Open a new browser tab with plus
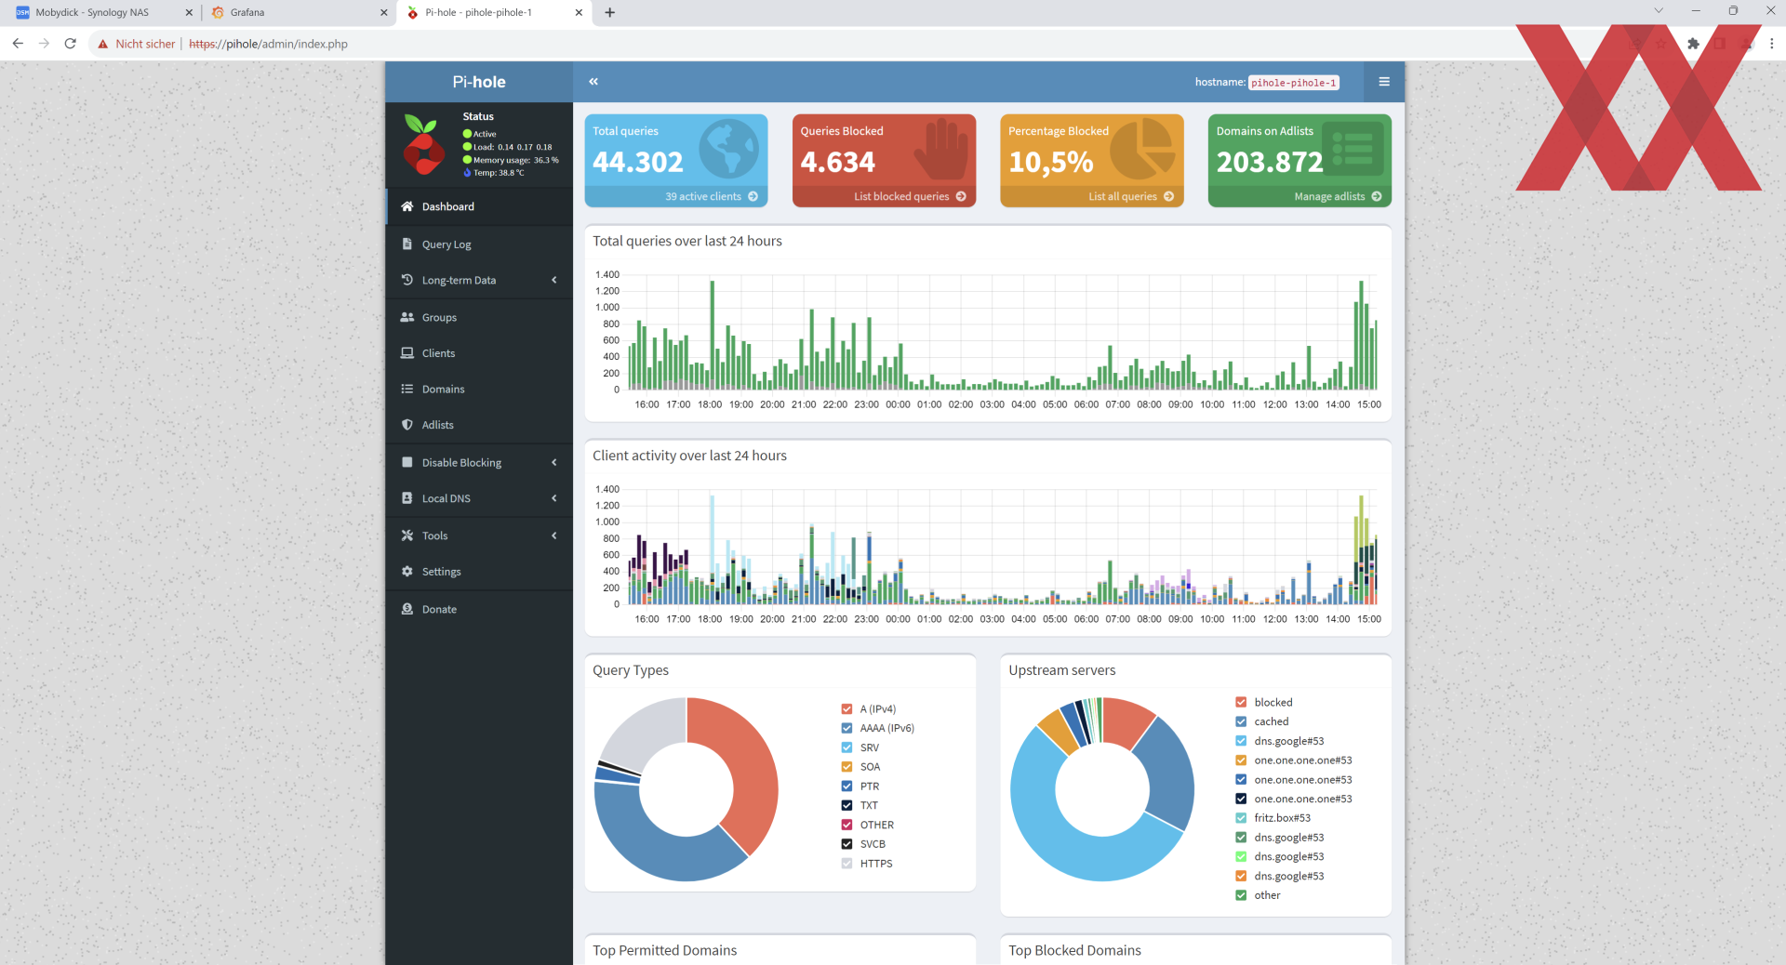This screenshot has height=965, width=1786. pyautogui.click(x=610, y=12)
